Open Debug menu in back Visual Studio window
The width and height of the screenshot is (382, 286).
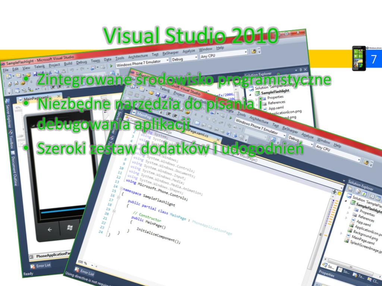(x=81, y=62)
